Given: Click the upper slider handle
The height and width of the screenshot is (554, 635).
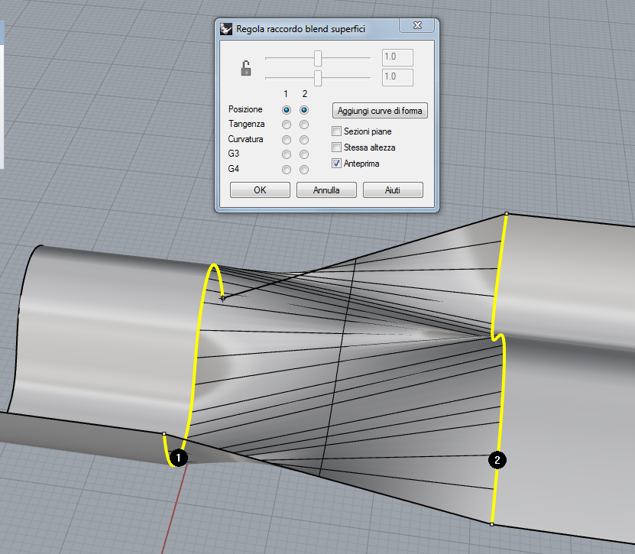Looking at the screenshot, I should click(x=318, y=59).
